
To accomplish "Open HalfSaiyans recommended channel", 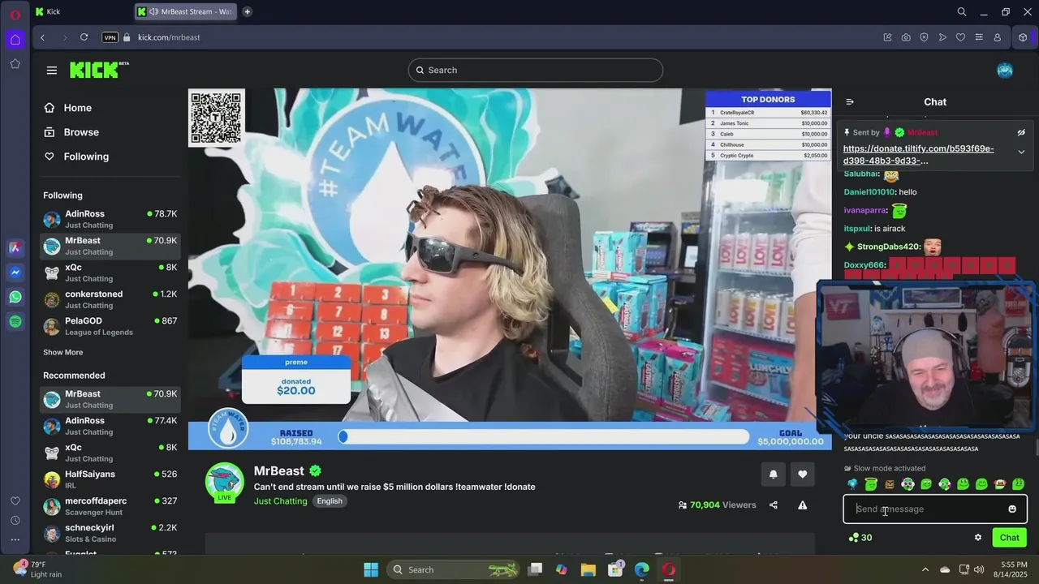I will 110,479.
